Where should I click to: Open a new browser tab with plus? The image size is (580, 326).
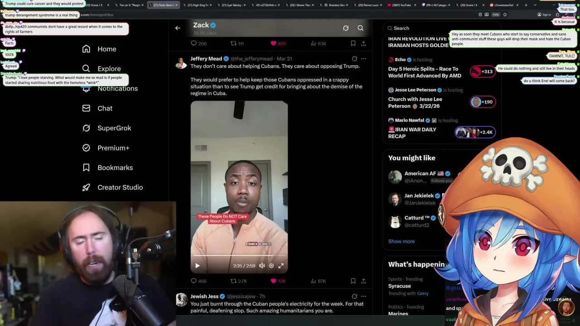coord(526,5)
